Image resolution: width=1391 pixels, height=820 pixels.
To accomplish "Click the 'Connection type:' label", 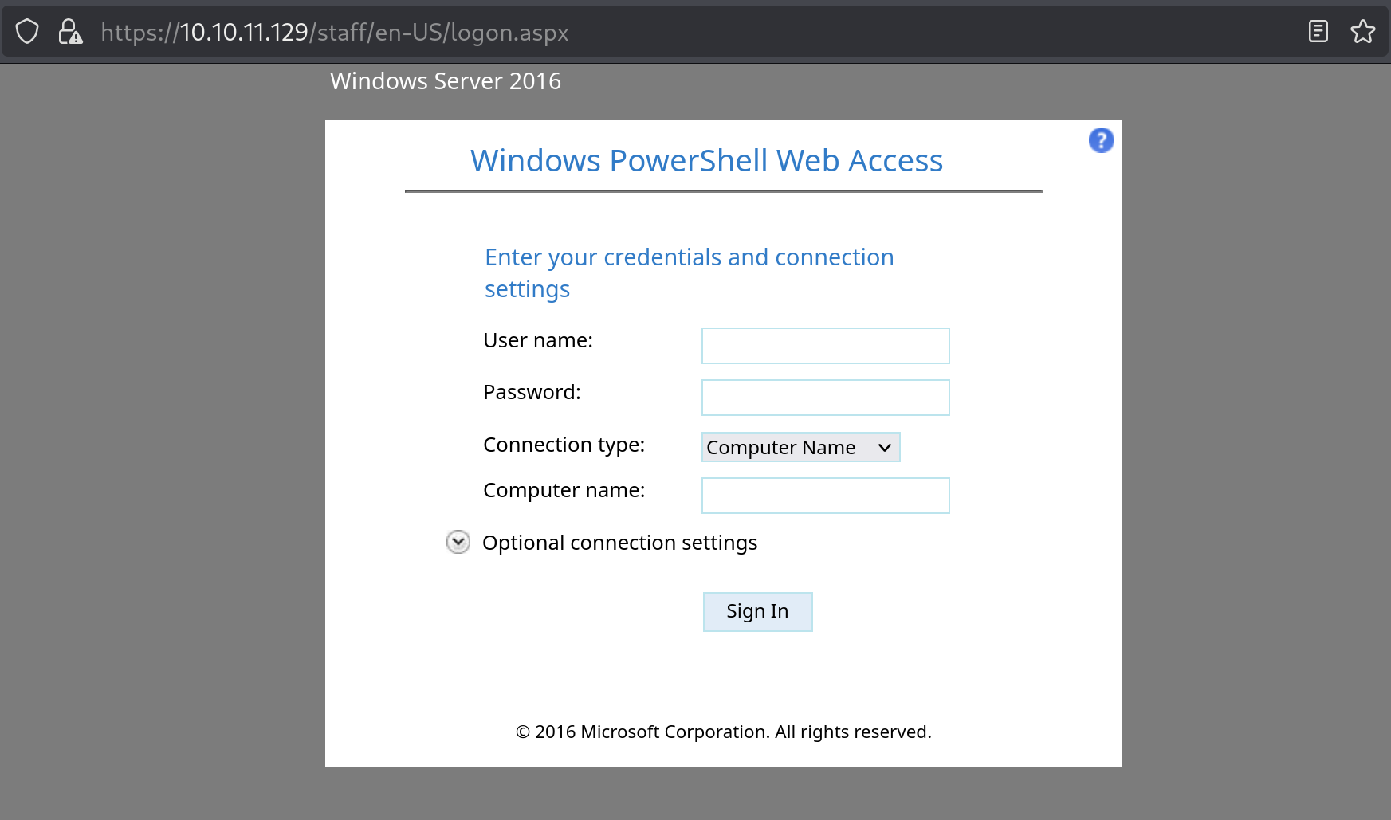I will [x=564, y=445].
